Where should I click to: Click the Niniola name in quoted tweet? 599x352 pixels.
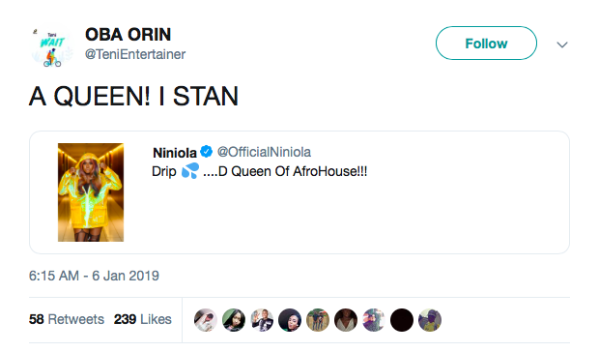(175, 153)
